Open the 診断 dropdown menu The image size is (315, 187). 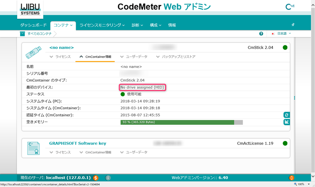coord(137,25)
